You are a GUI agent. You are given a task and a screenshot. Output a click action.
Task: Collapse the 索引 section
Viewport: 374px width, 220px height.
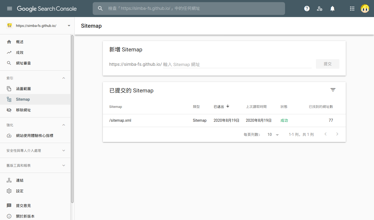pyautogui.click(x=64, y=78)
